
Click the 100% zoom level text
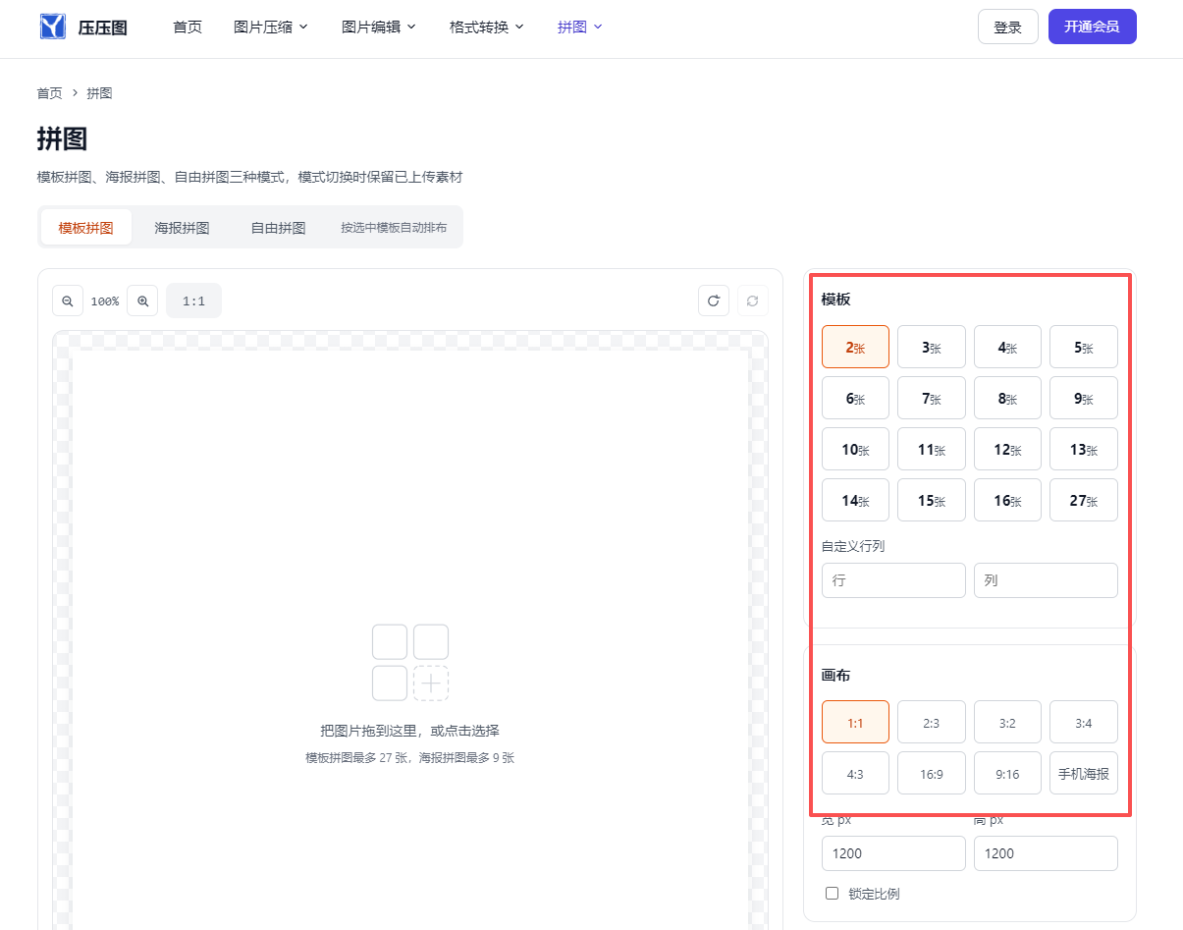tap(105, 301)
